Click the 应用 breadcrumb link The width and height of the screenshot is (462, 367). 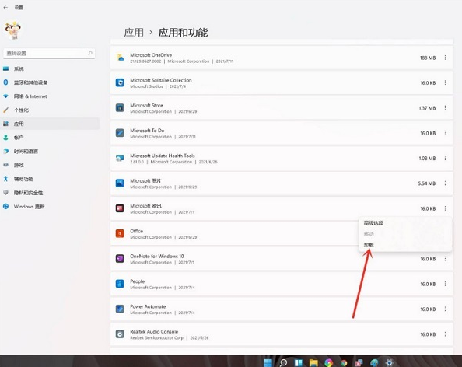click(x=134, y=33)
